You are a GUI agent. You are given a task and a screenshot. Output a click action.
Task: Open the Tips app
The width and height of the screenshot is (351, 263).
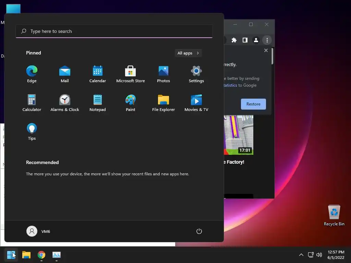point(32,132)
